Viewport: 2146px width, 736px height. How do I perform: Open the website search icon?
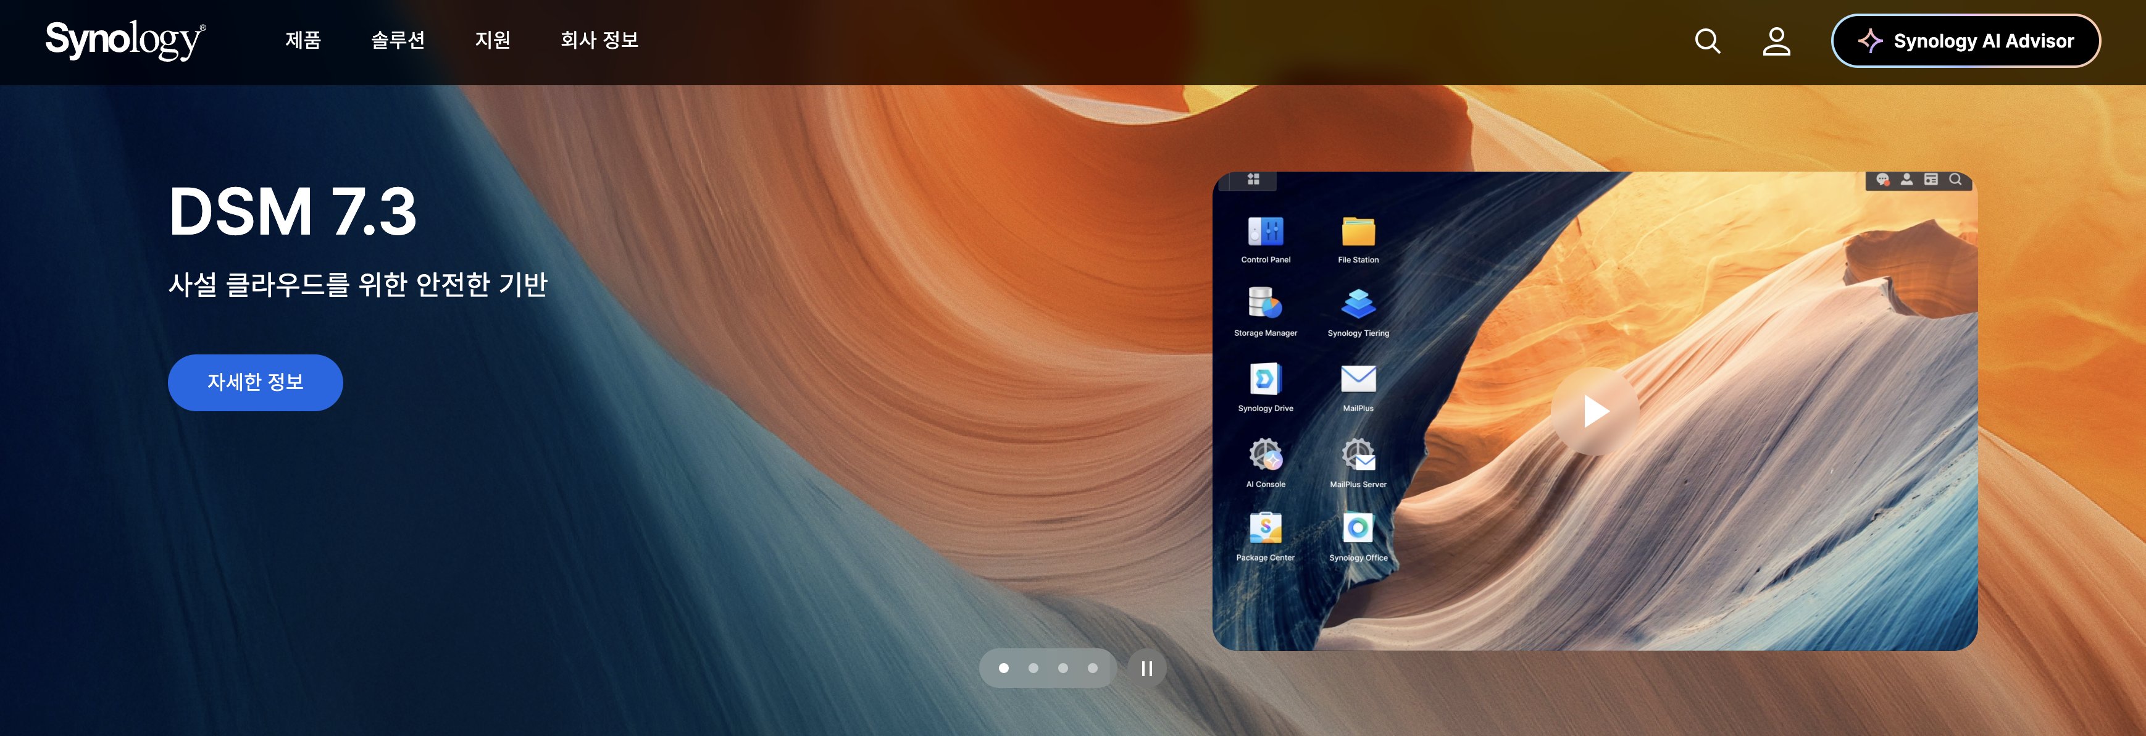tap(1708, 41)
